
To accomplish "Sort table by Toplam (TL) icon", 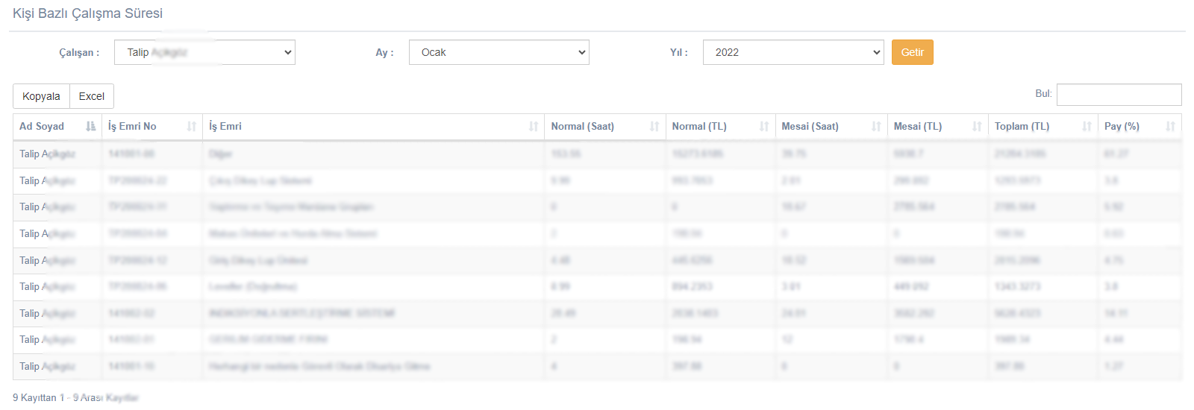I will (x=1087, y=127).
